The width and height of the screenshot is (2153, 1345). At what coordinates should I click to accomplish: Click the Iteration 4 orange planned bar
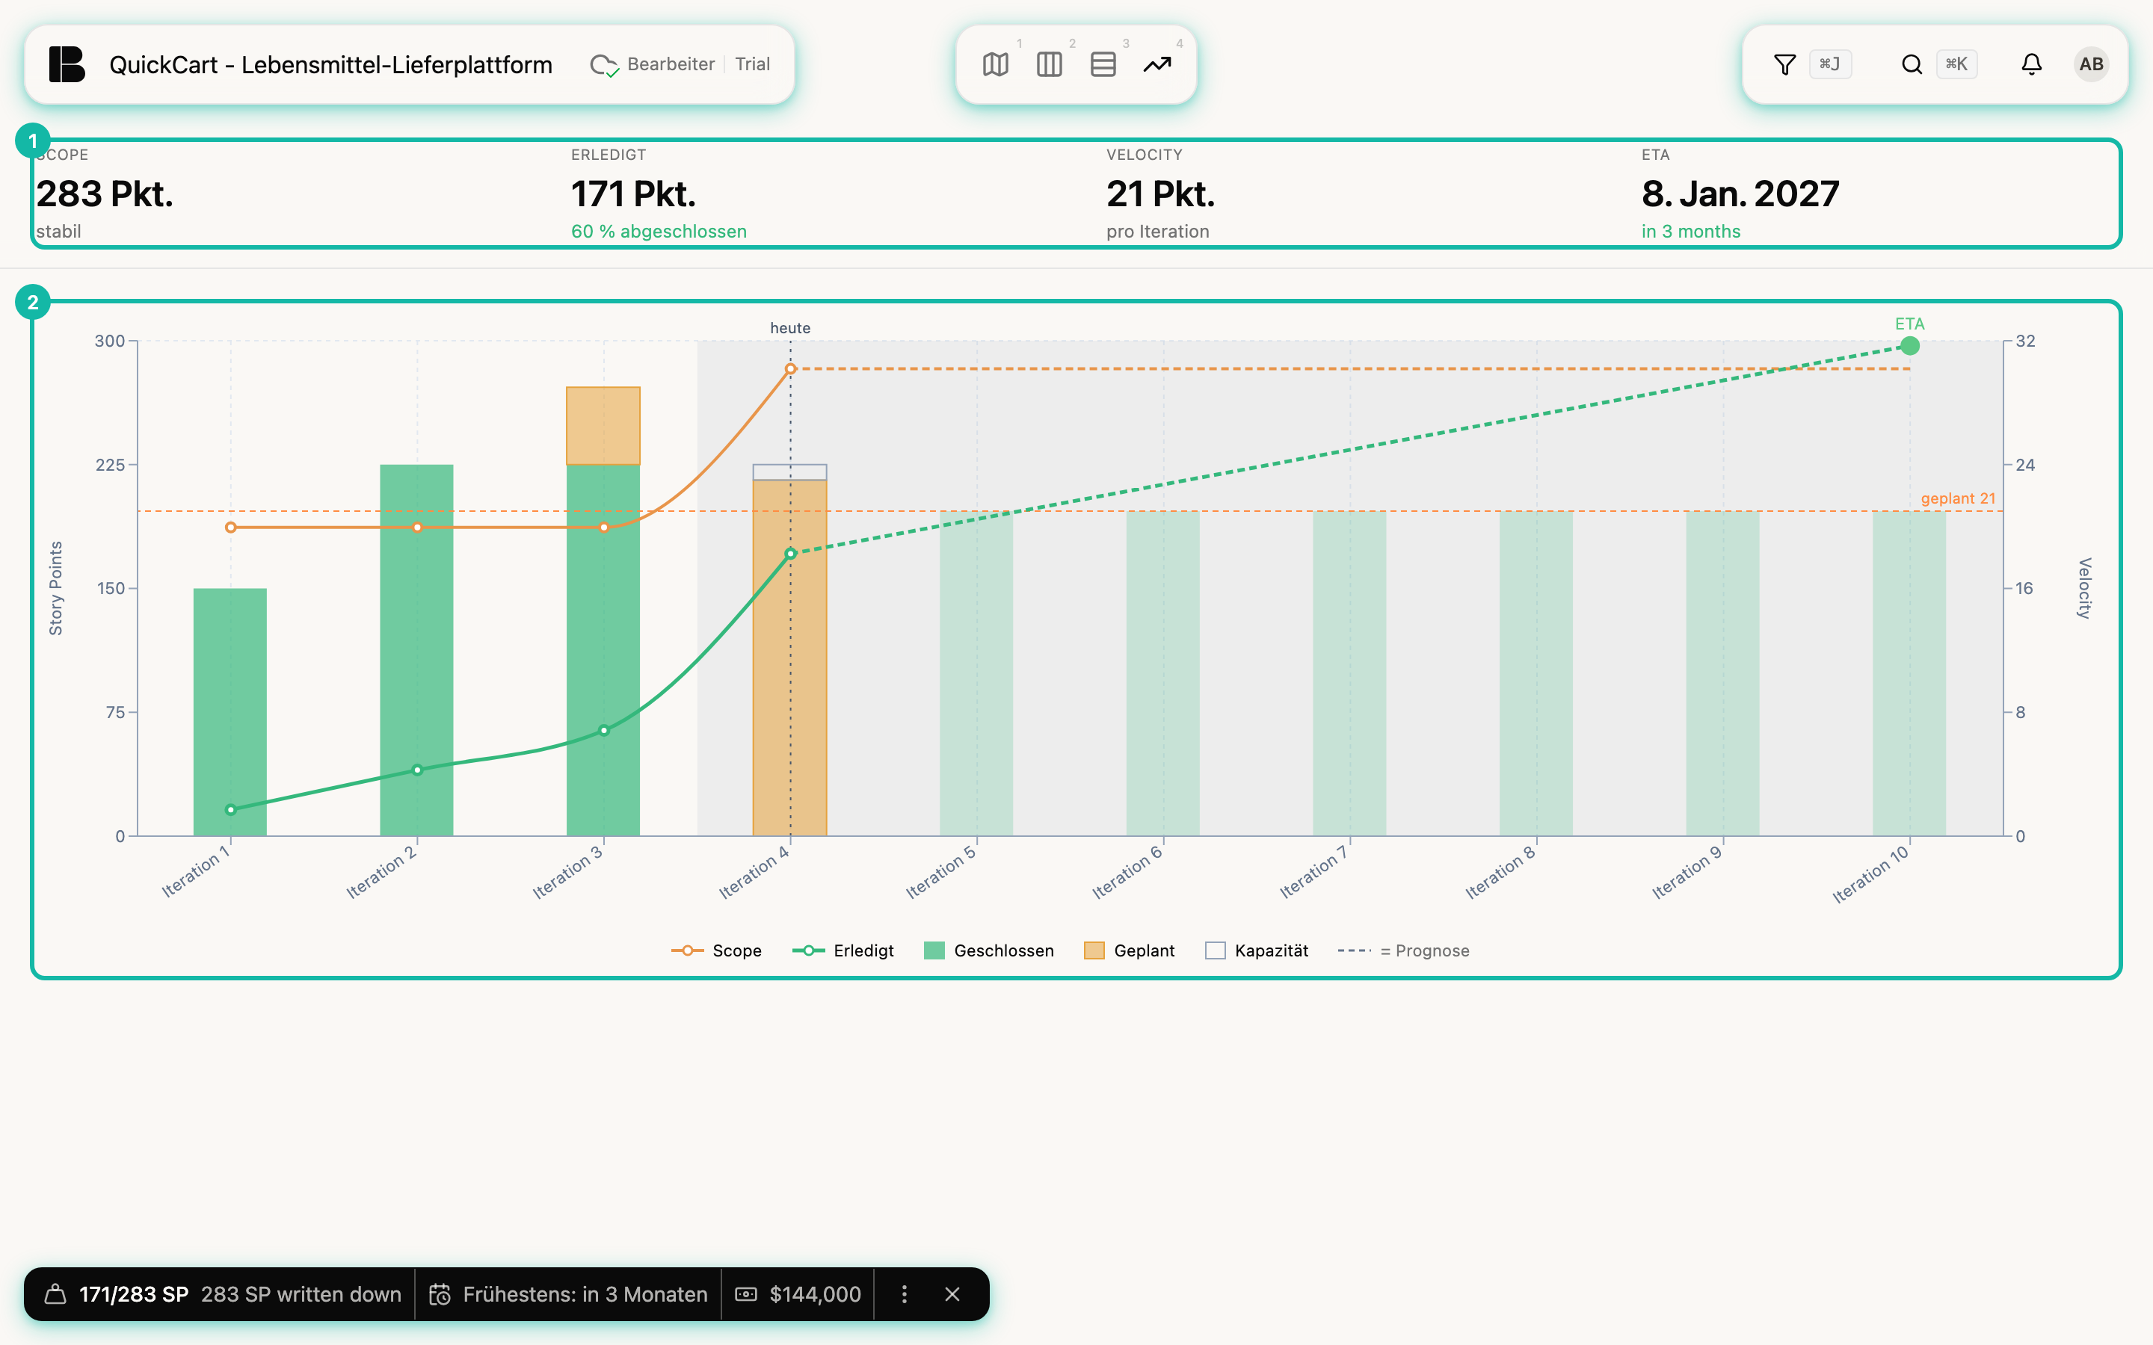(790, 658)
